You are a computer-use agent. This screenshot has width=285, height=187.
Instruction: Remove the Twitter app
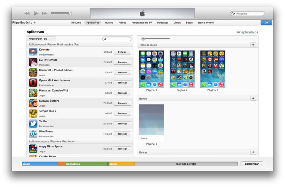point(122,123)
